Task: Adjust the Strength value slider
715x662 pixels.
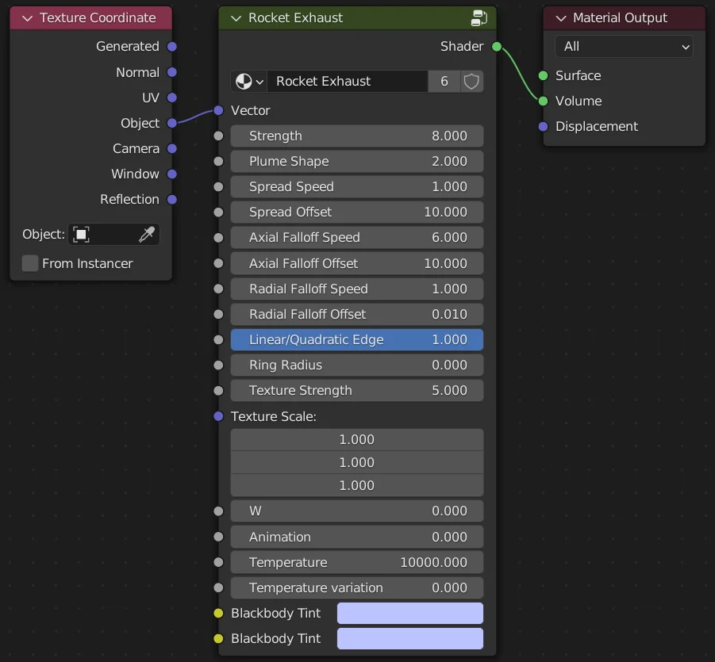Action: pos(356,136)
